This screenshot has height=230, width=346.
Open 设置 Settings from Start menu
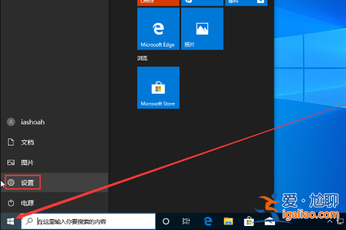coord(54,182)
